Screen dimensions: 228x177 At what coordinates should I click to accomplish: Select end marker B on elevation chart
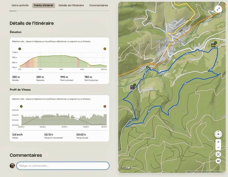click(105, 49)
